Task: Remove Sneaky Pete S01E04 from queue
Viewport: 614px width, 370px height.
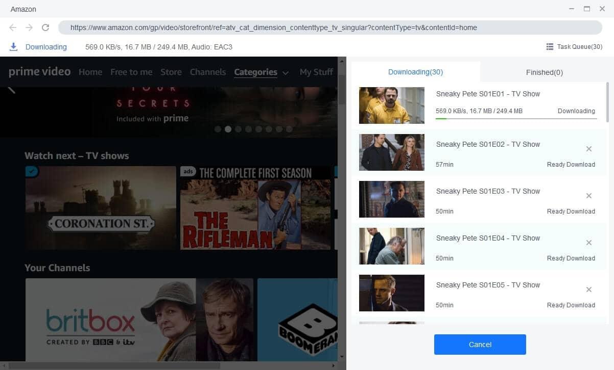Action: coord(589,243)
